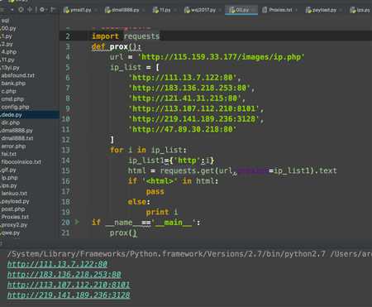Close the Proxies.txt editor tab
This screenshot has height=307, width=372.
(297, 10)
